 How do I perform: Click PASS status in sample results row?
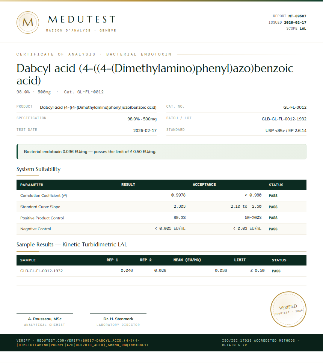[276, 271]
